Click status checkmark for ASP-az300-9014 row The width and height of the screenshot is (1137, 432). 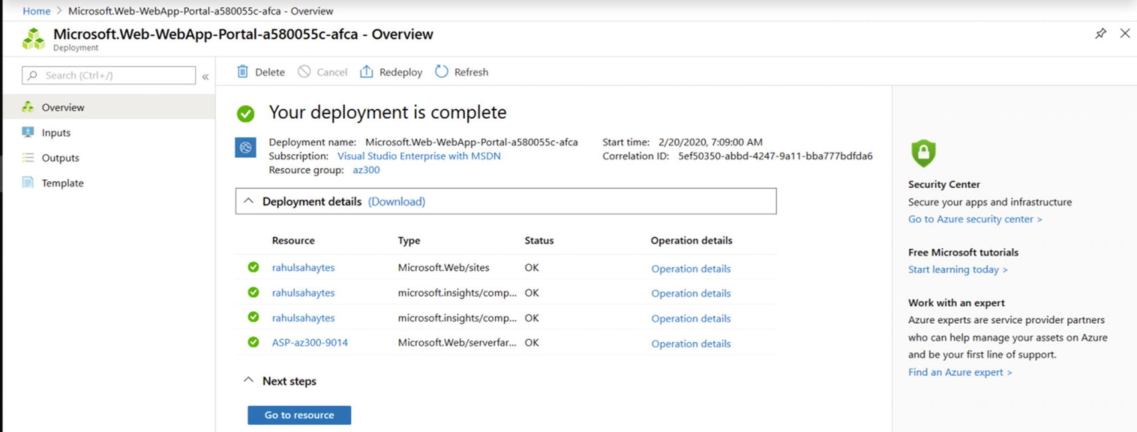coord(253,342)
